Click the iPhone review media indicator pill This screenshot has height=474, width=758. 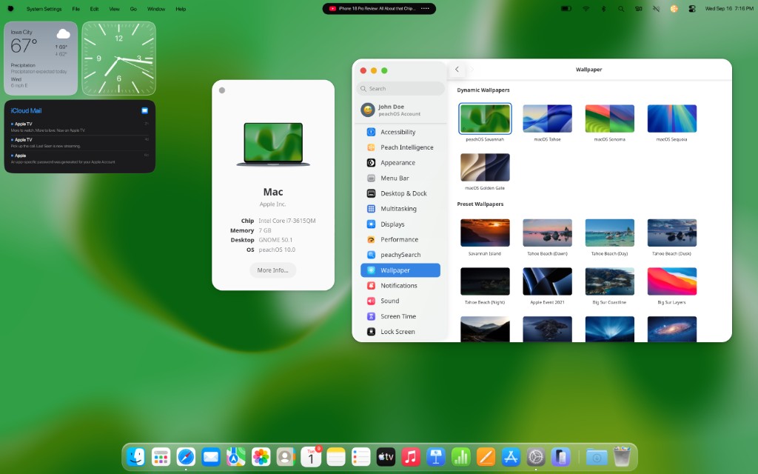click(x=379, y=9)
